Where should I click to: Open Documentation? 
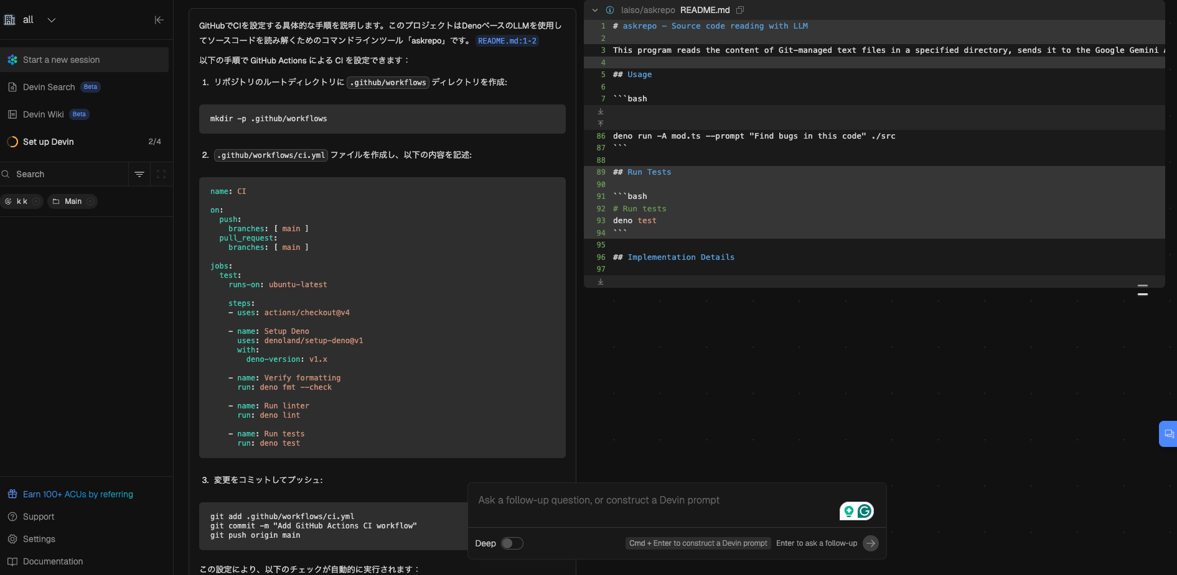pos(53,561)
